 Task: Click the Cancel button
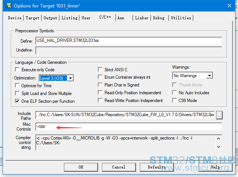click(x=119, y=167)
